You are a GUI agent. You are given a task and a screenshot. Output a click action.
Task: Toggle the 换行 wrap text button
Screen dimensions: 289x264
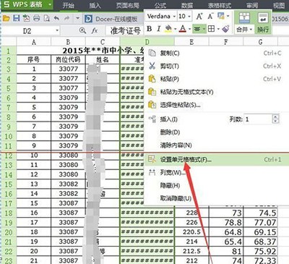tap(263, 22)
